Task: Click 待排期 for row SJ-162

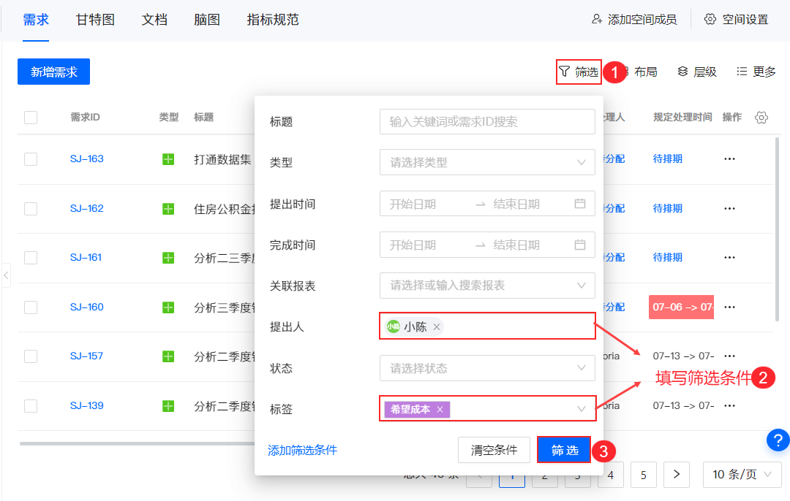Action: click(x=668, y=208)
